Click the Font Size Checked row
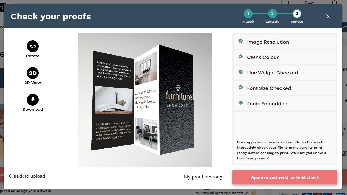This screenshot has width=347, height=195. [x=285, y=88]
